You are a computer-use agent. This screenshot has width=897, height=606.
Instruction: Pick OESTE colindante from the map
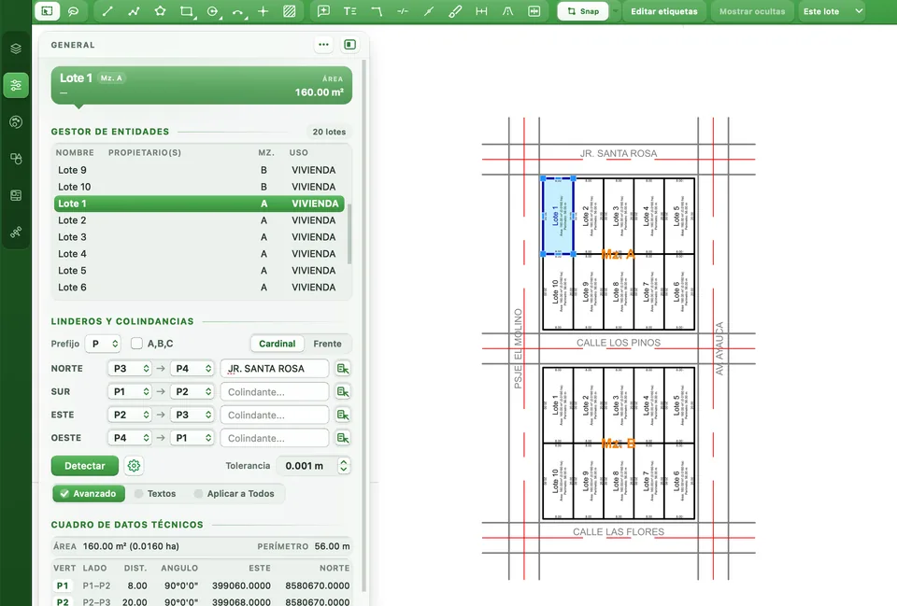coord(343,438)
